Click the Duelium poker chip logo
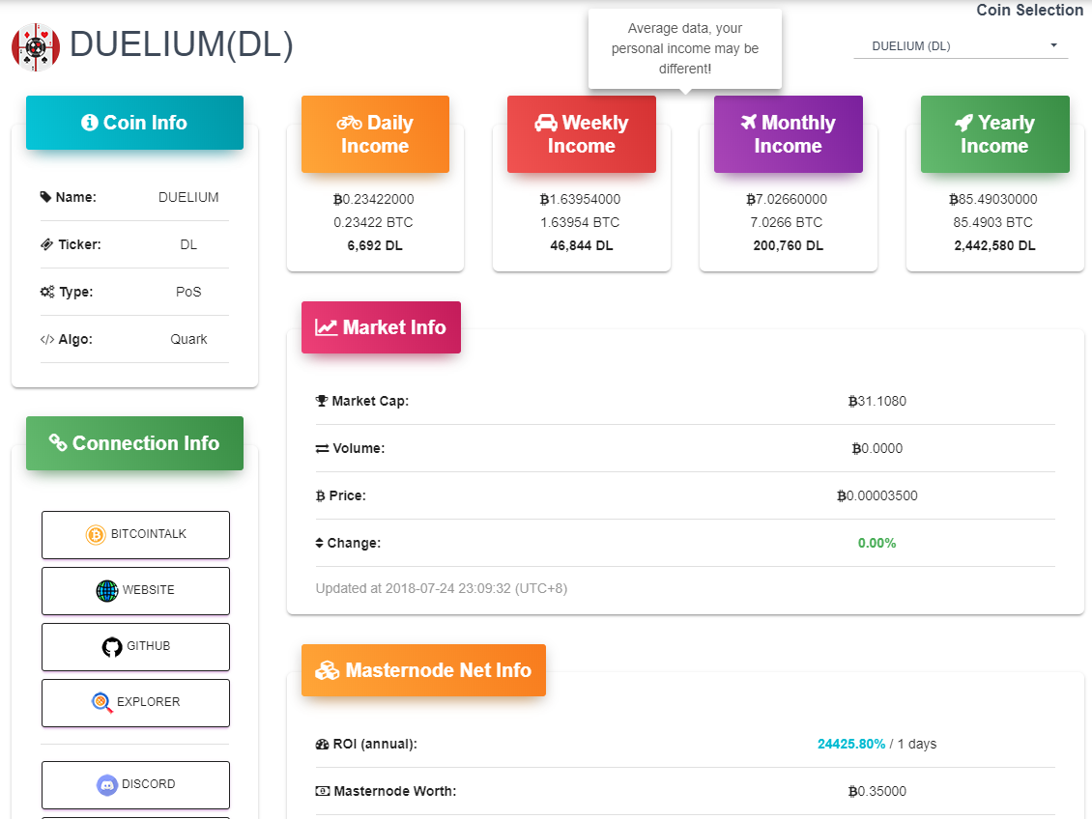Image resolution: width=1092 pixels, height=819 pixels. [36, 46]
